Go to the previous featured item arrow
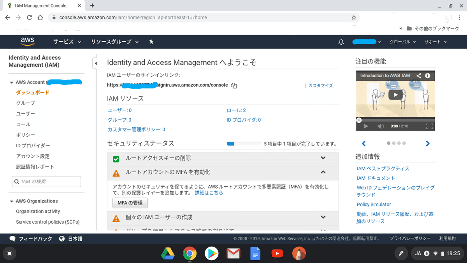The height and width of the screenshot is (263, 467). coord(363,143)
